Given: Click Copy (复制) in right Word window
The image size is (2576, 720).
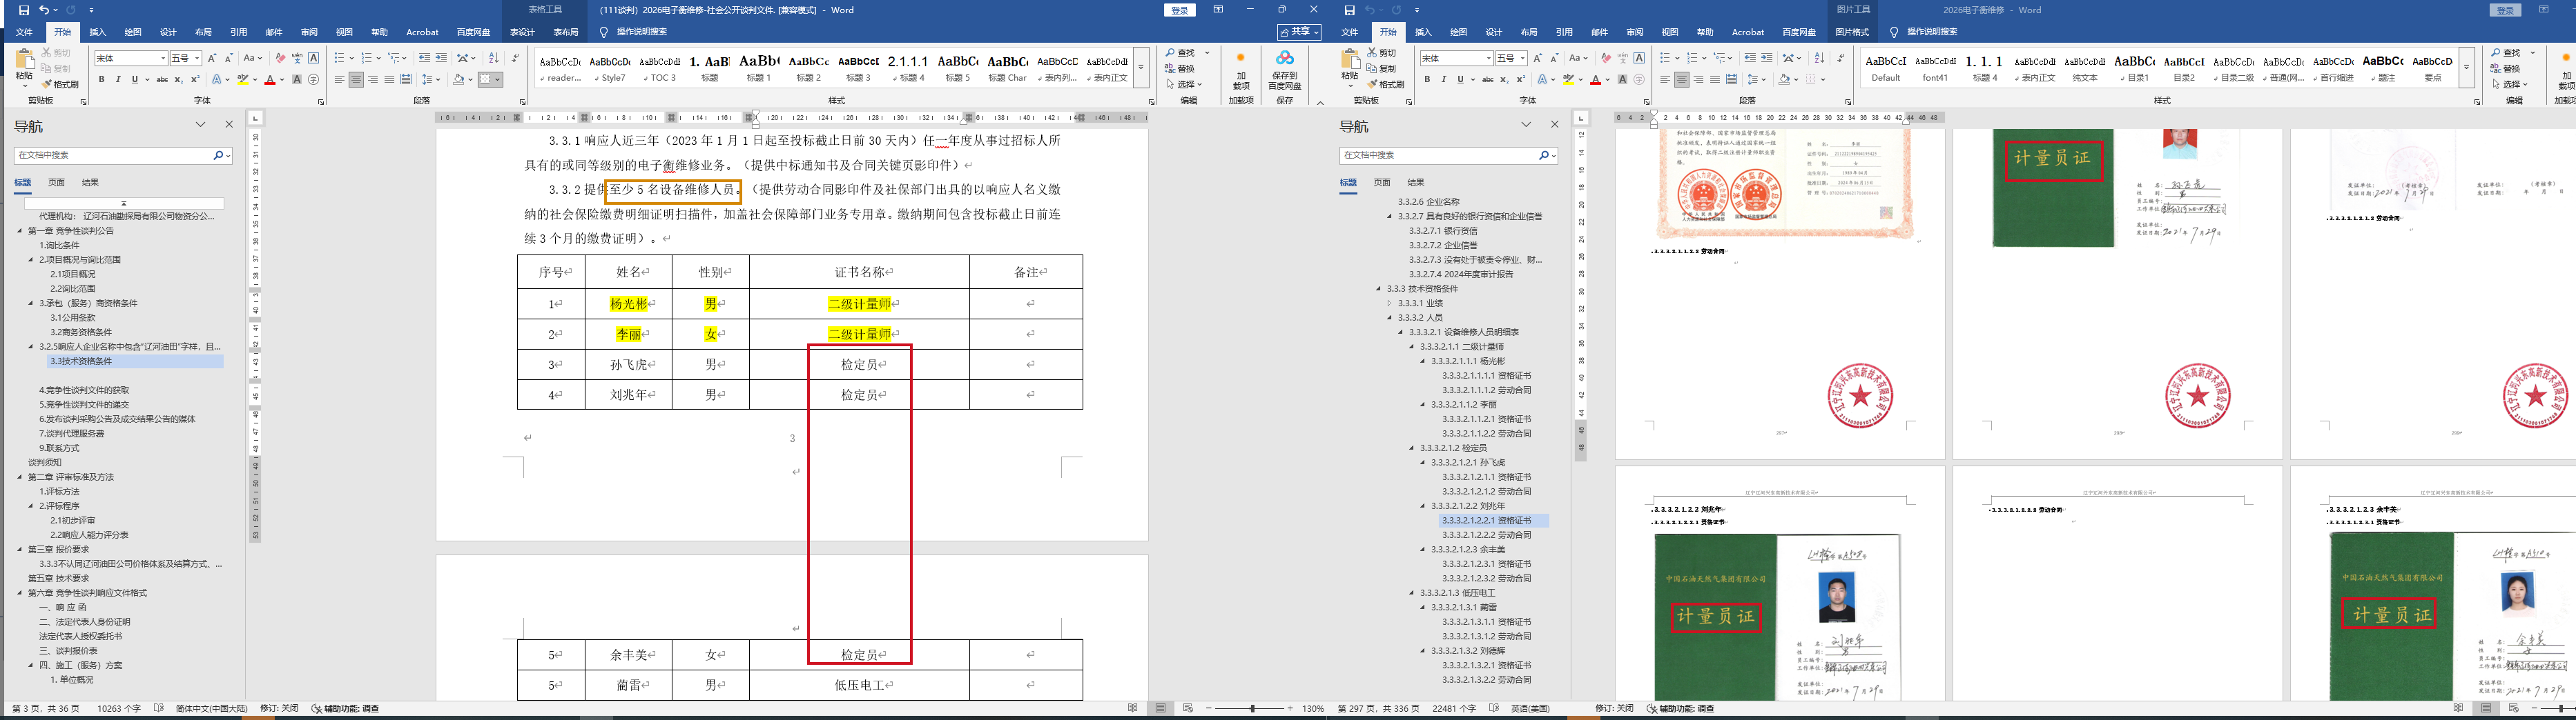Looking at the screenshot, I should [x=1381, y=69].
